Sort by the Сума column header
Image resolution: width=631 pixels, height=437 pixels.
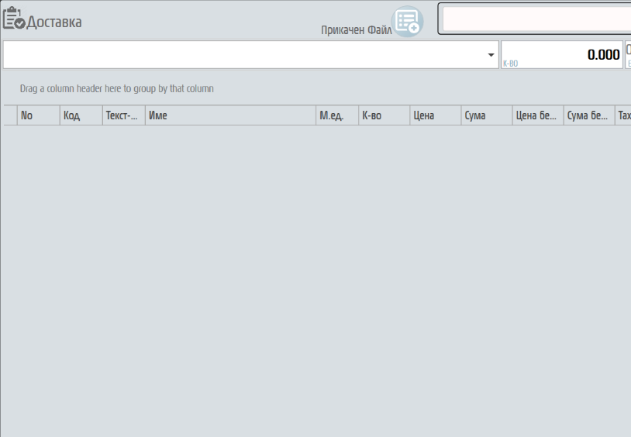tap(486, 115)
